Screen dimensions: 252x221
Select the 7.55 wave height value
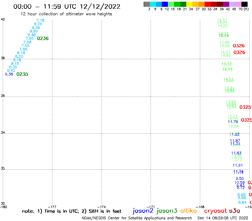pyautogui.click(x=26, y=46)
